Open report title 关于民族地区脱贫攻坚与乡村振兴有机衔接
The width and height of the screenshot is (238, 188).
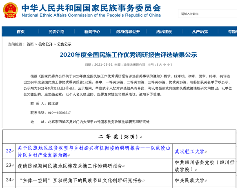point(94,151)
